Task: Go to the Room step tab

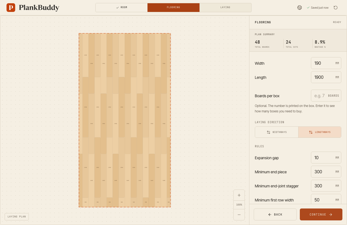Action: [121, 8]
